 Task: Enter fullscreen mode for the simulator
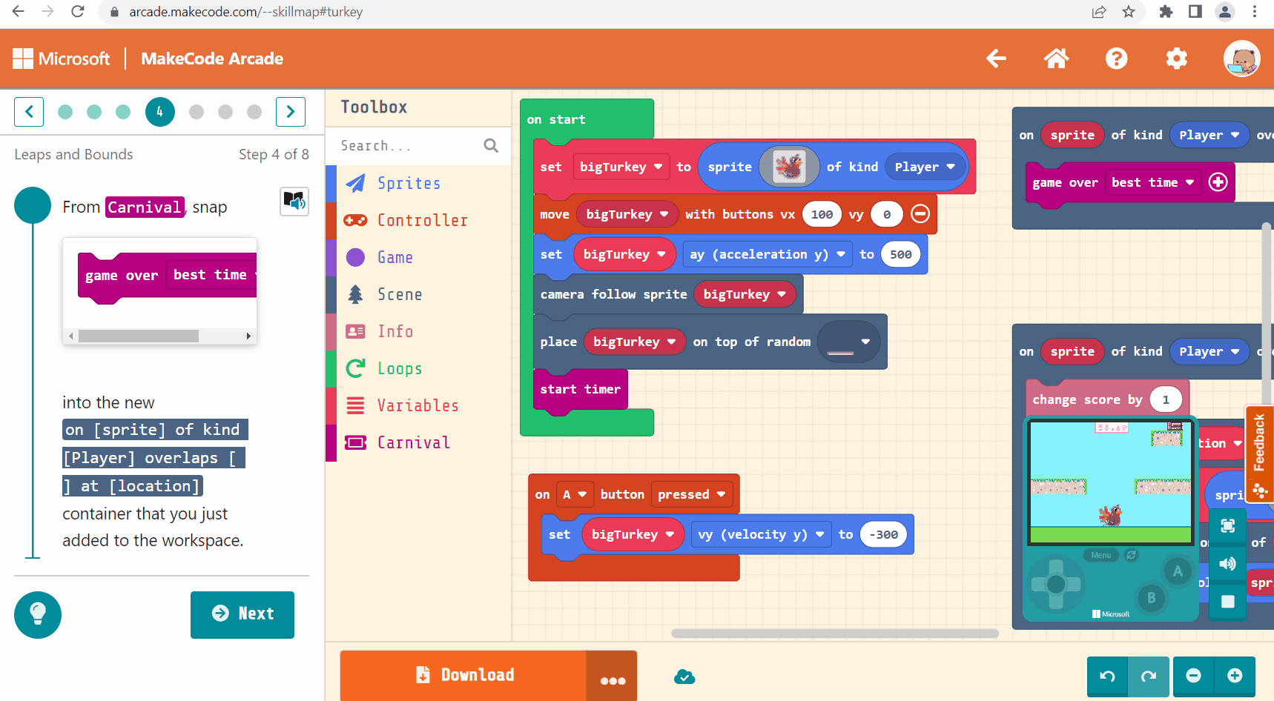tap(1227, 525)
